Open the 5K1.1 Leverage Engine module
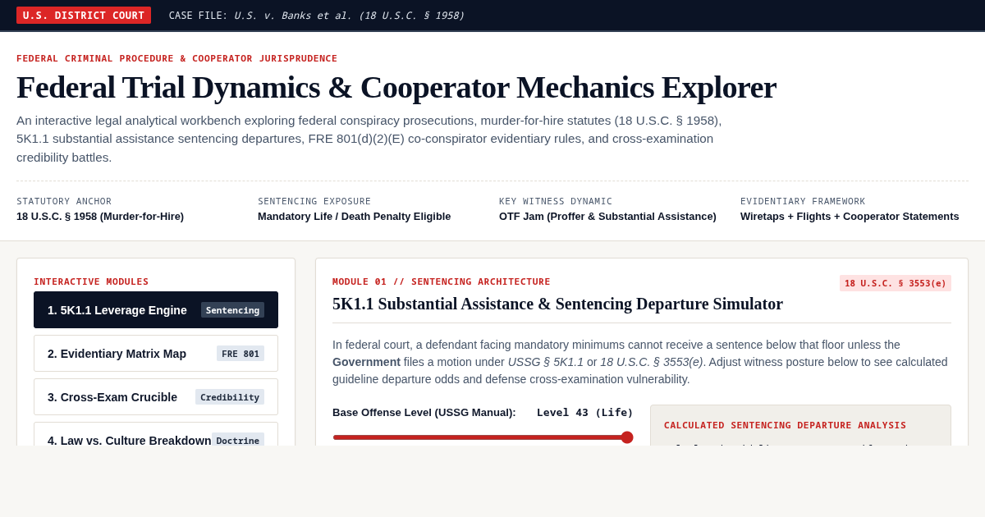The height and width of the screenshot is (517, 985). [x=156, y=309]
